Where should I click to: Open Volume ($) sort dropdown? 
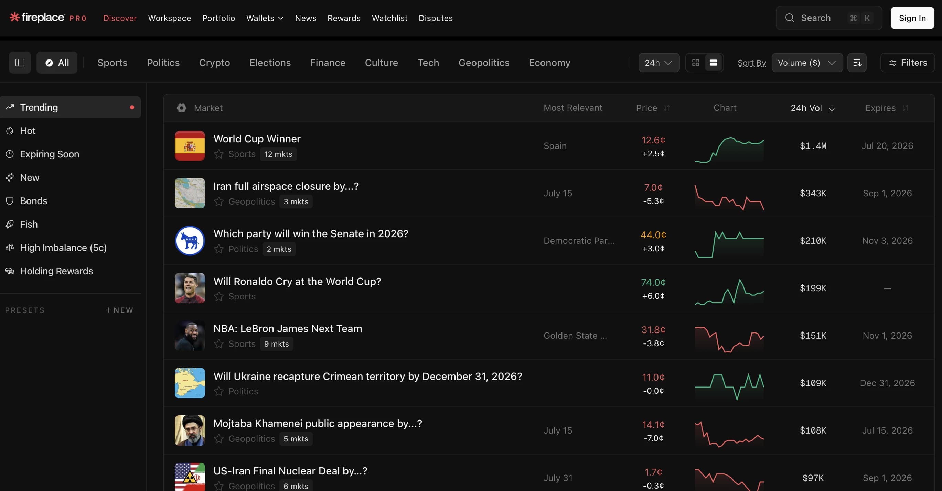[x=807, y=63]
